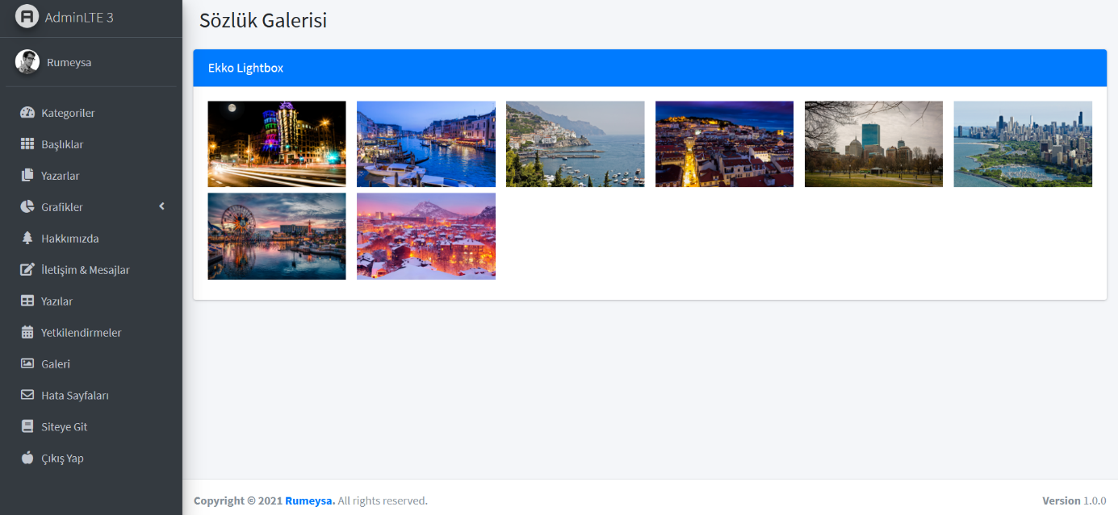
Task: Open the ferris wheel sunset thumbnail
Action: 276,235
